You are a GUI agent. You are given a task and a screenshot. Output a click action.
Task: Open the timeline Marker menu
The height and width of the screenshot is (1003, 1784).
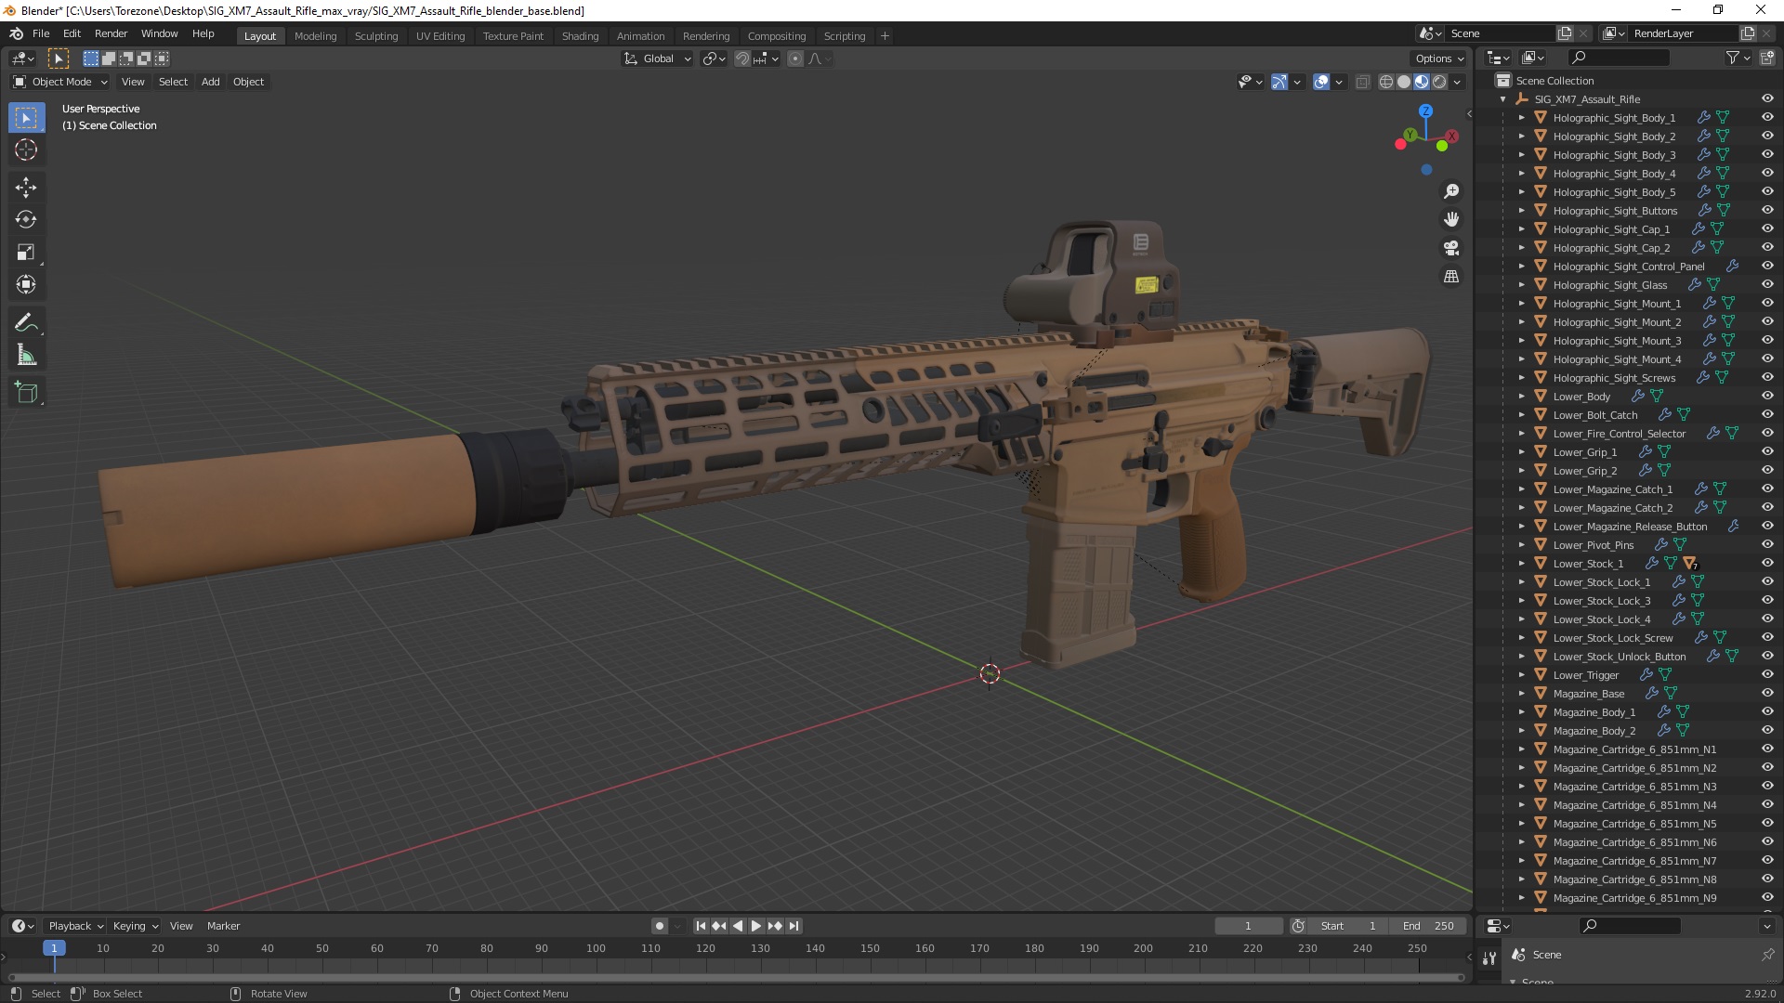[223, 926]
